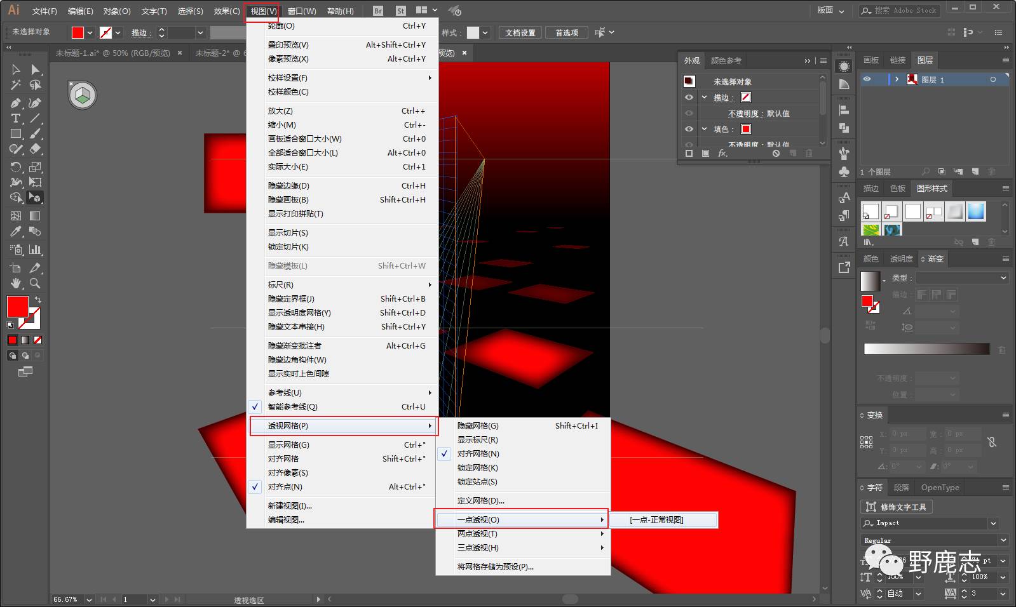
Task: Click the red fill color swatch in toolbar
Action: point(17,307)
